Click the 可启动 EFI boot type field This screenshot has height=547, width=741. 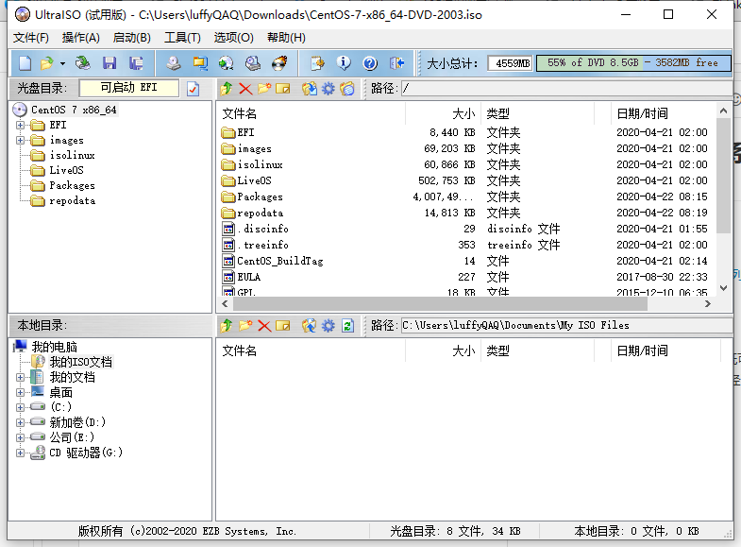[x=129, y=88]
